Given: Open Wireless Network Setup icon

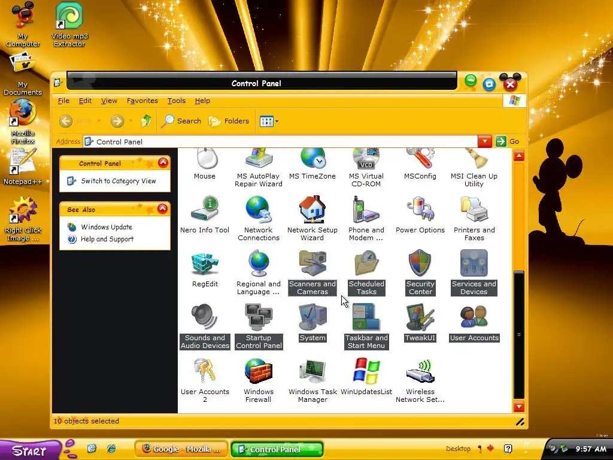Looking at the screenshot, I should click(x=420, y=380).
